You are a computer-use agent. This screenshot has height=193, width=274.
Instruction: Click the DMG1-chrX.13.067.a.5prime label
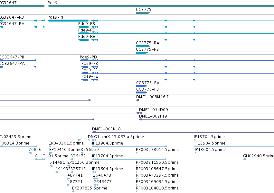click(116, 137)
